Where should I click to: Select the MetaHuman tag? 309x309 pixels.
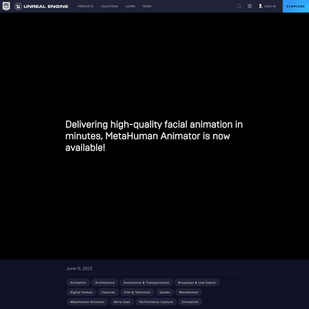(188, 292)
